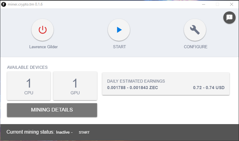The width and height of the screenshot is (239, 141).
Task: Open the MINING DETAILS panel
Action: click(x=52, y=110)
